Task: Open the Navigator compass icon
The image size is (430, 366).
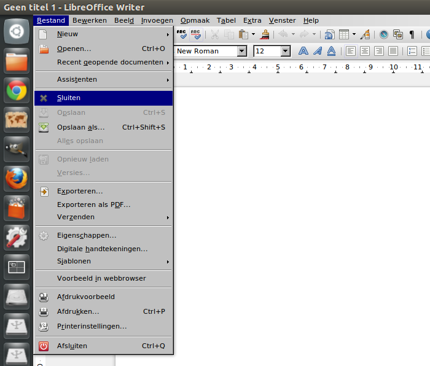Action: [384, 34]
